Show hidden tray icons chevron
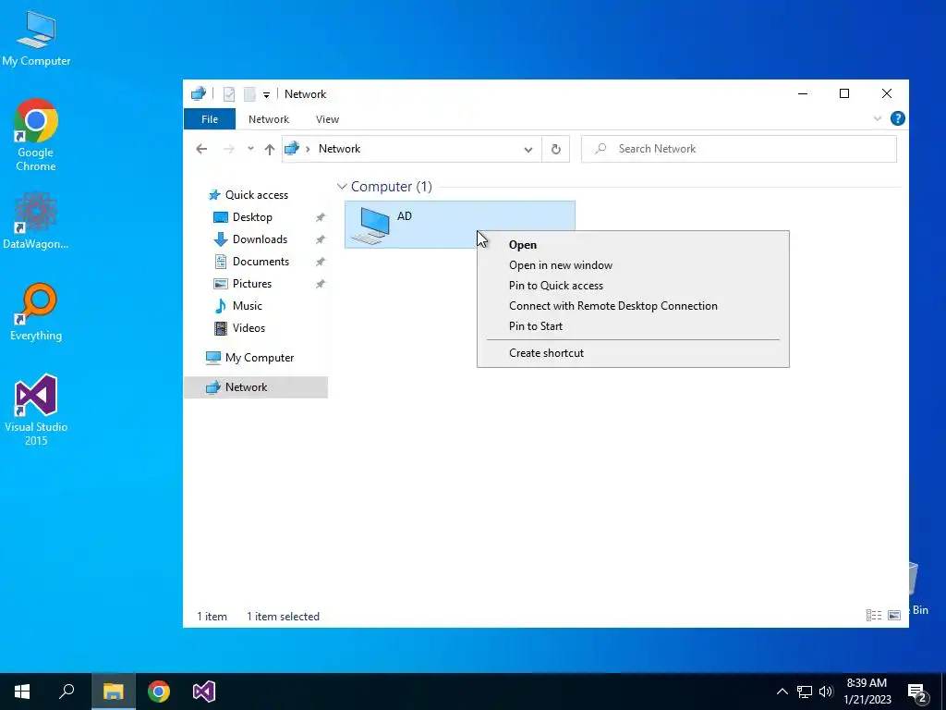946x710 pixels. [x=782, y=692]
